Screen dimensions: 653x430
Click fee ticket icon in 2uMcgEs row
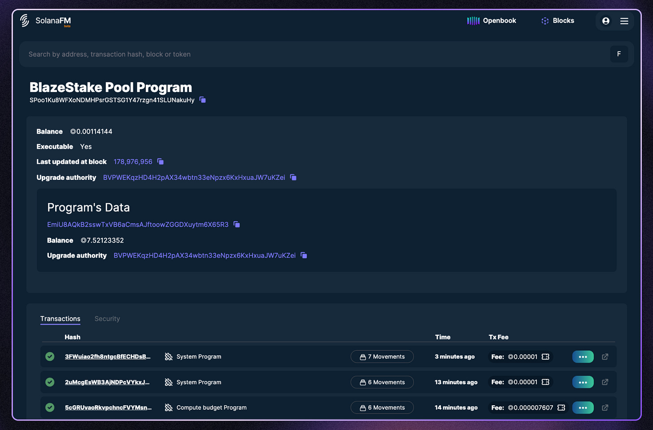pos(545,382)
